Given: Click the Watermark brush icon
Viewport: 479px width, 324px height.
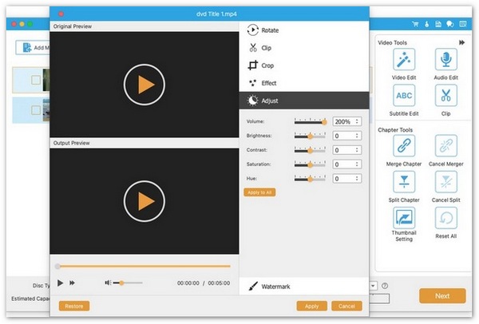Looking at the screenshot, I should [253, 286].
